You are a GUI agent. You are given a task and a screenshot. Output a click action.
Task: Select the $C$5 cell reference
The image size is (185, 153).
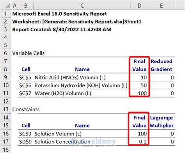point(25,78)
